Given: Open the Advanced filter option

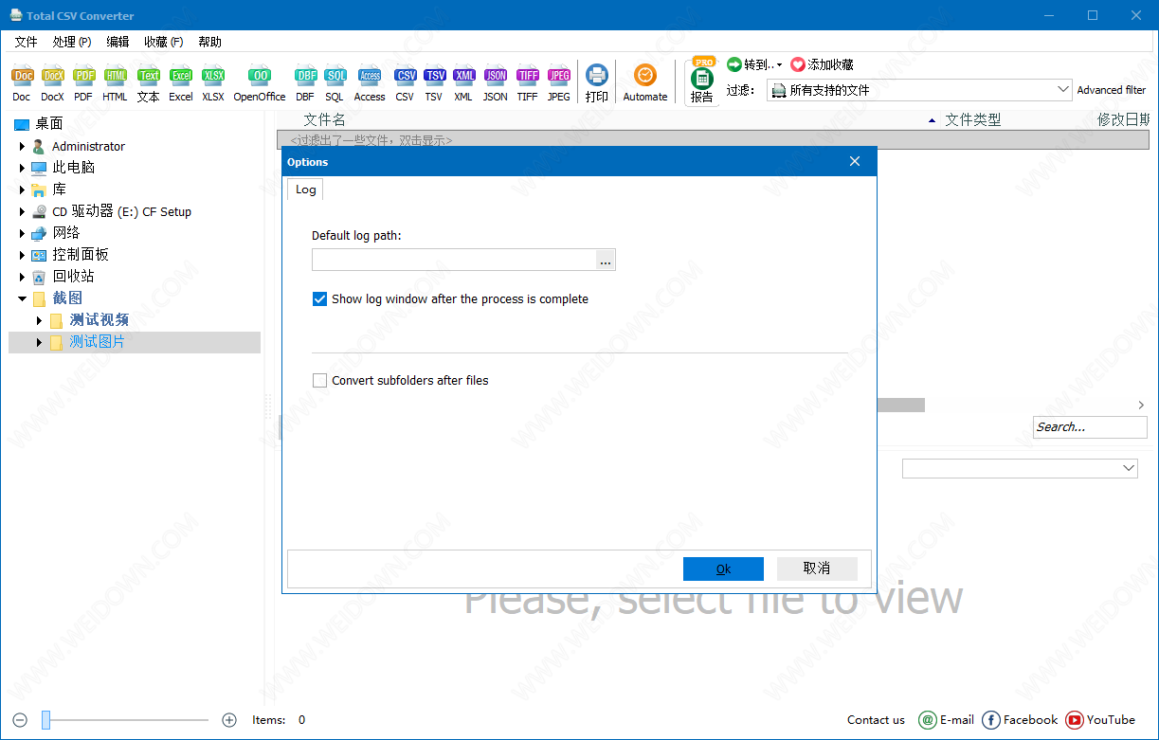Looking at the screenshot, I should [x=1112, y=90].
